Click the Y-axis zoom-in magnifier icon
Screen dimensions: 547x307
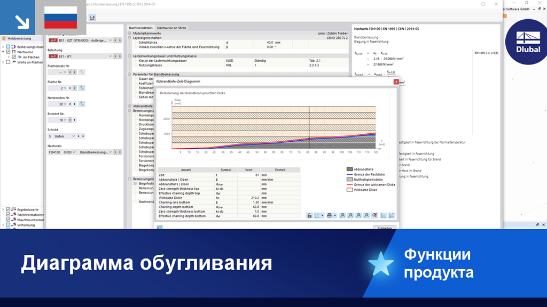[358, 215]
